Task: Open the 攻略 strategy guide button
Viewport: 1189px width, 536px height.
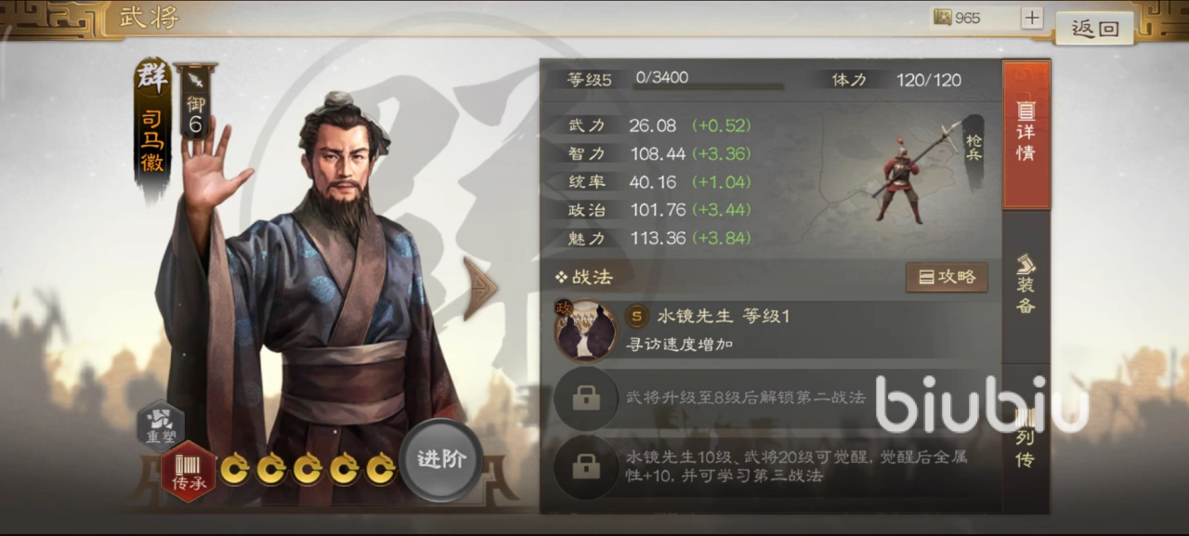Action: [947, 277]
